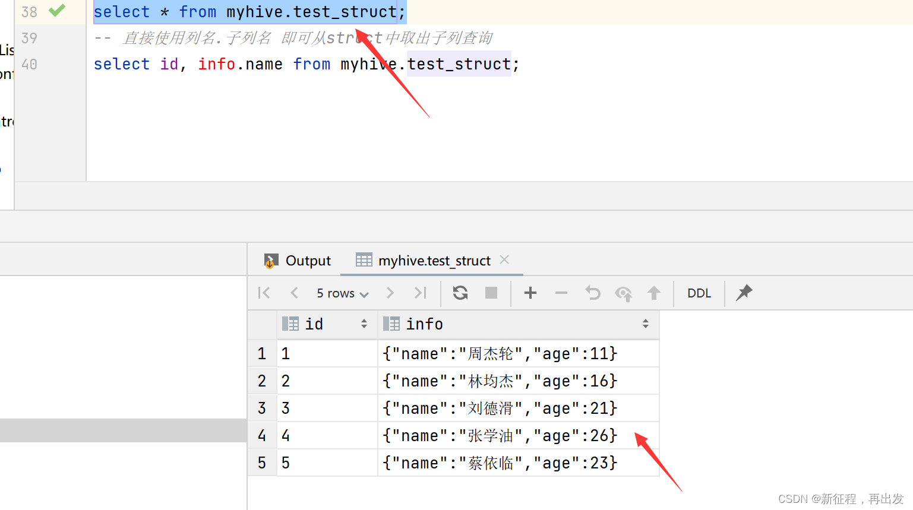Select row number 4 in the grid
The image size is (913, 510).
[262, 436]
